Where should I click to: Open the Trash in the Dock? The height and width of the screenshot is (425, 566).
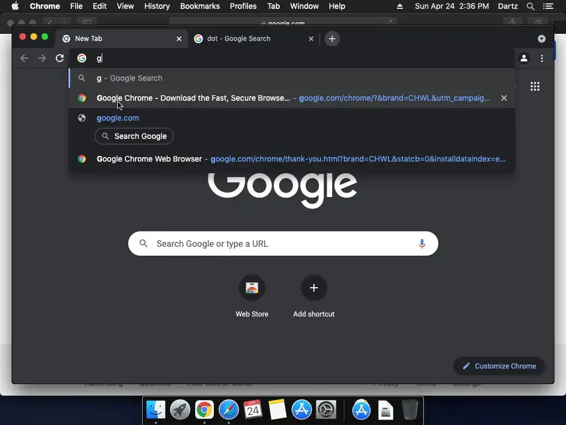pyautogui.click(x=410, y=410)
